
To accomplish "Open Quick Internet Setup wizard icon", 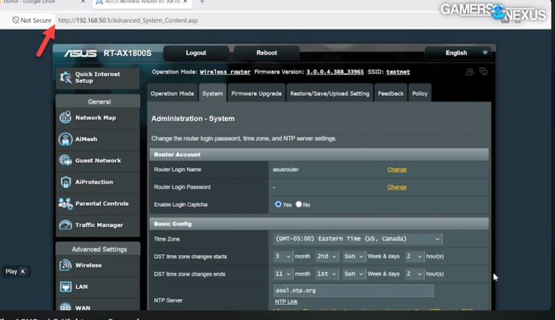I will (65, 77).
